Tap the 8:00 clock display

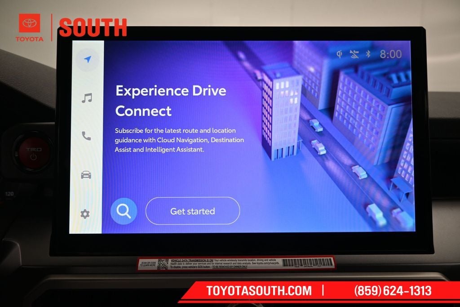pyautogui.click(x=391, y=54)
